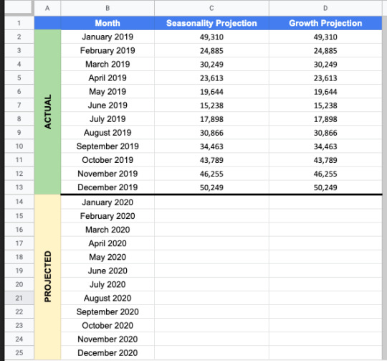The width and height of the screenshot is (387, 361).
Task: Select the 'January 2020' cell
Action: pos(107,202)
